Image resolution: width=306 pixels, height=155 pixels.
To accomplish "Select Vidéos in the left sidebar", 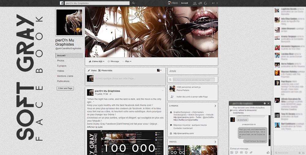I will [x=61, y=71].
